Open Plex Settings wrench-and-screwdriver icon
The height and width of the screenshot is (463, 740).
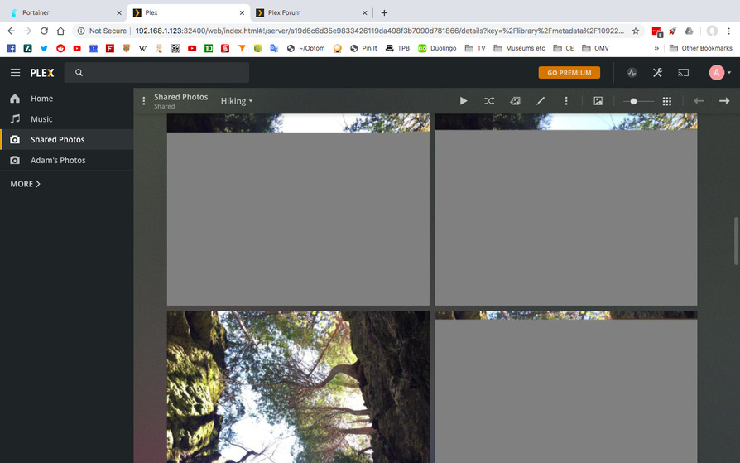[657, 73]
